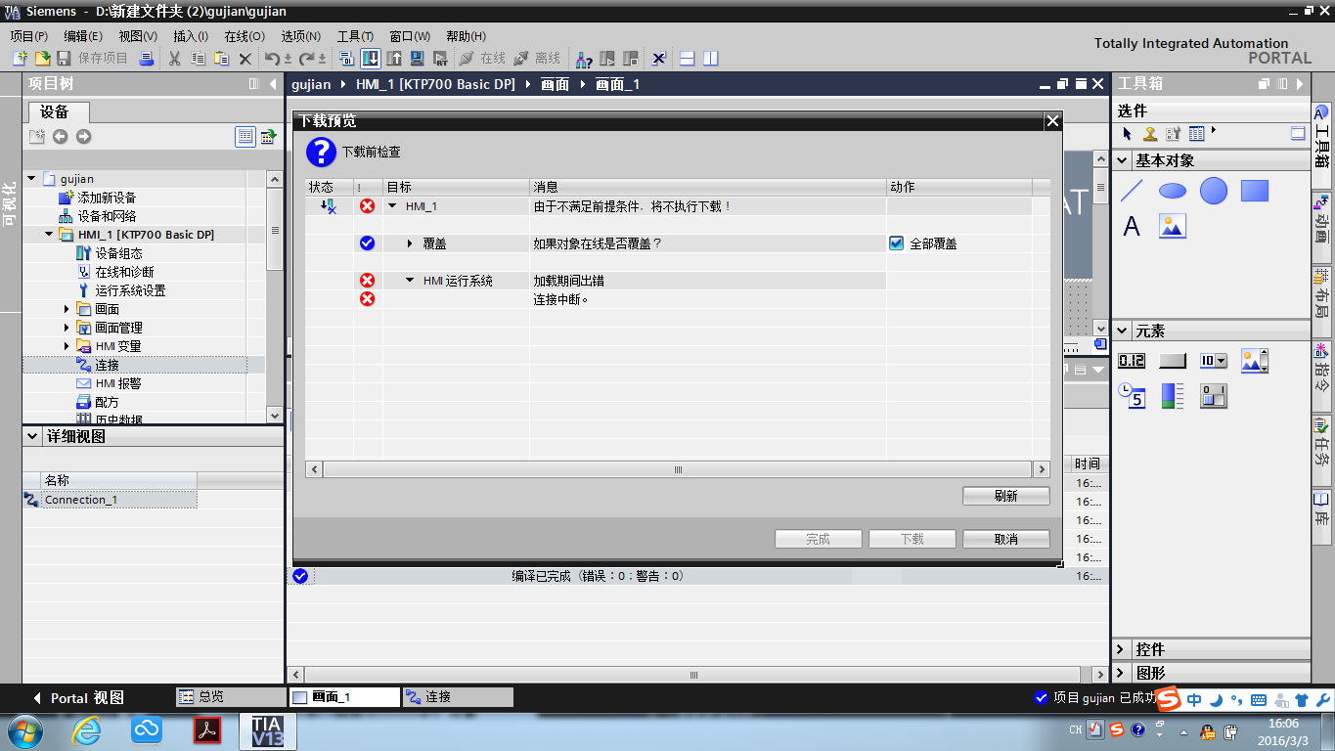This screenshot has width=1335, height=751.
Task: Close the 下载预览 dialog
Action: coord(1052,121)
